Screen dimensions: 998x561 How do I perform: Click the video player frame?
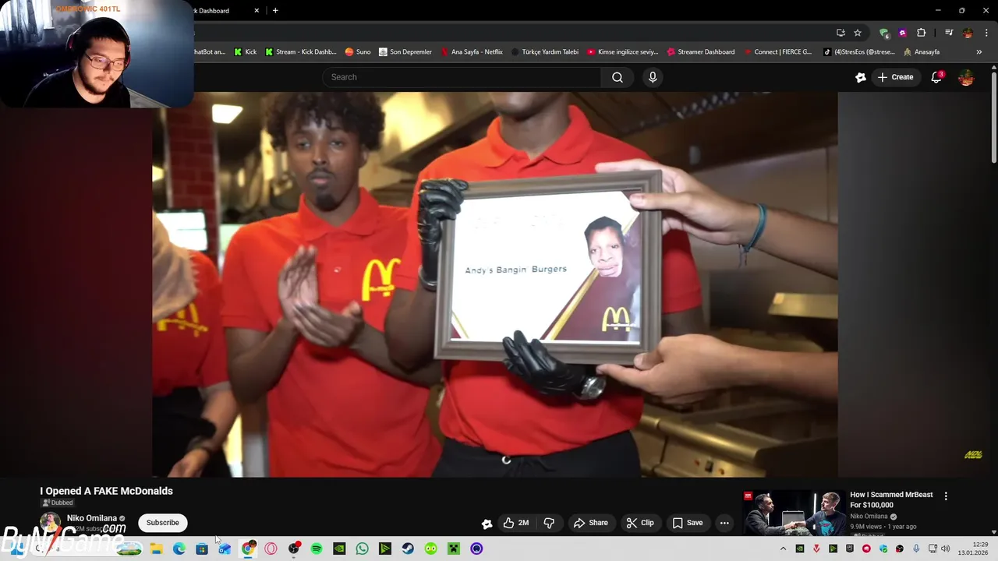[495, 284]
